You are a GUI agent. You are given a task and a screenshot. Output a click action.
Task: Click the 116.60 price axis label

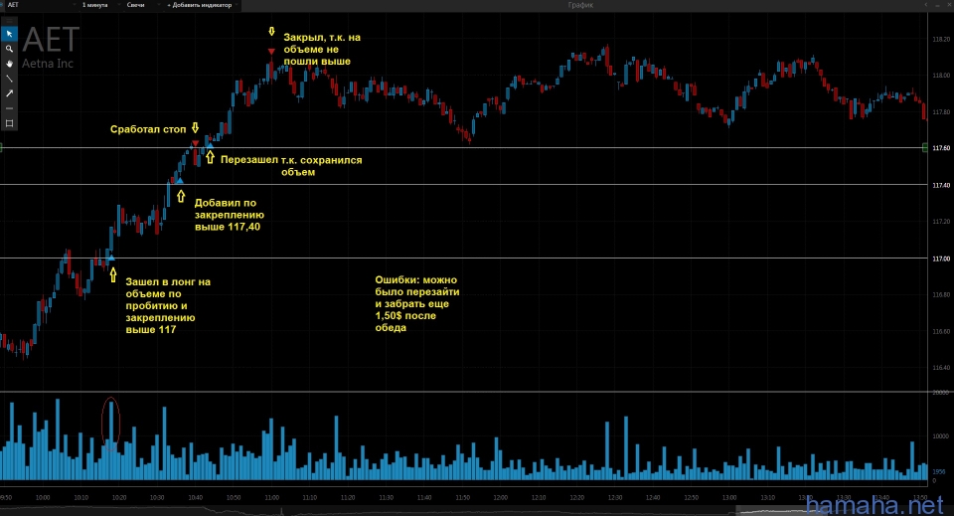pos(941,332)
